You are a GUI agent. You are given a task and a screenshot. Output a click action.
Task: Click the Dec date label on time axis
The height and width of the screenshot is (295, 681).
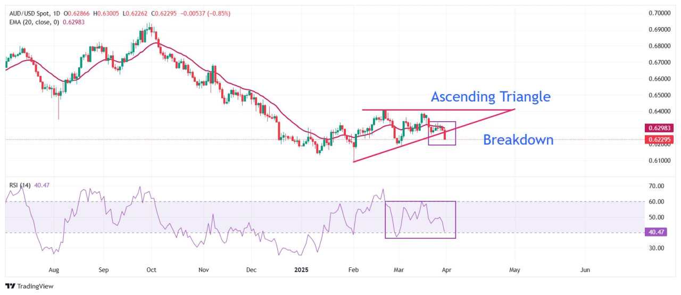point(252,270)
